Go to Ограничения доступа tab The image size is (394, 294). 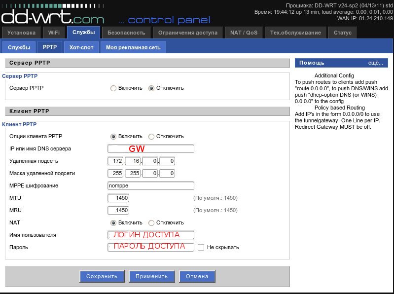(188, 33)
